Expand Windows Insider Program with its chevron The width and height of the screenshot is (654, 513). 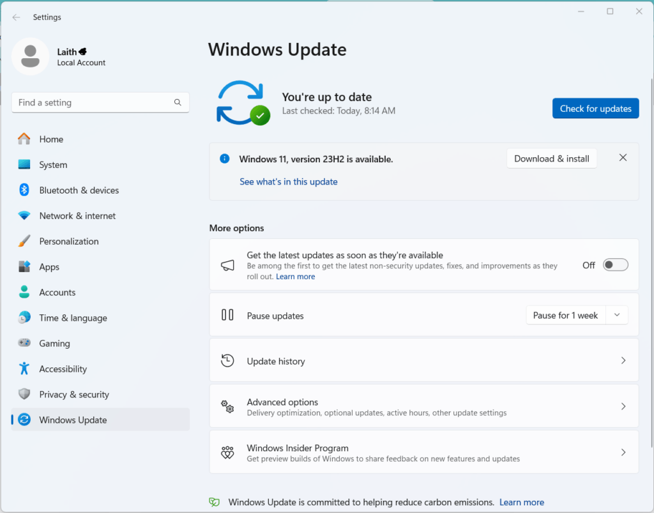(x=623, y=453)
